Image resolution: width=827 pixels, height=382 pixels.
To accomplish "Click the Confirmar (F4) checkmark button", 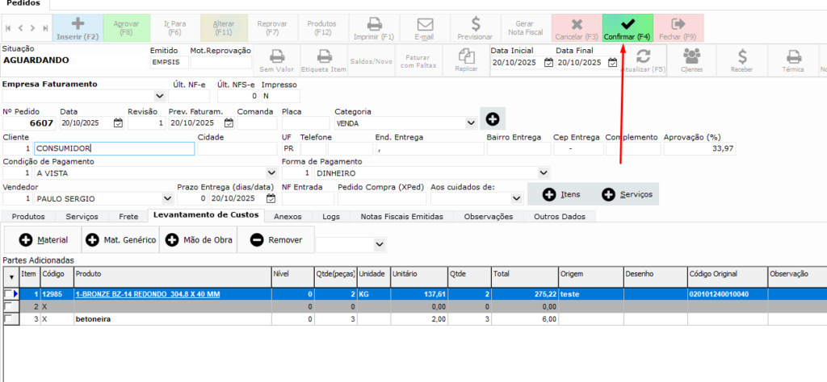I will pyautogui.click(x=627, y=27).
